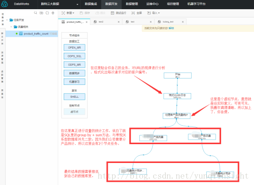Select the ODPS_SQL node component
The width and height of the screenshot is (254, 185).
point(74,56)
